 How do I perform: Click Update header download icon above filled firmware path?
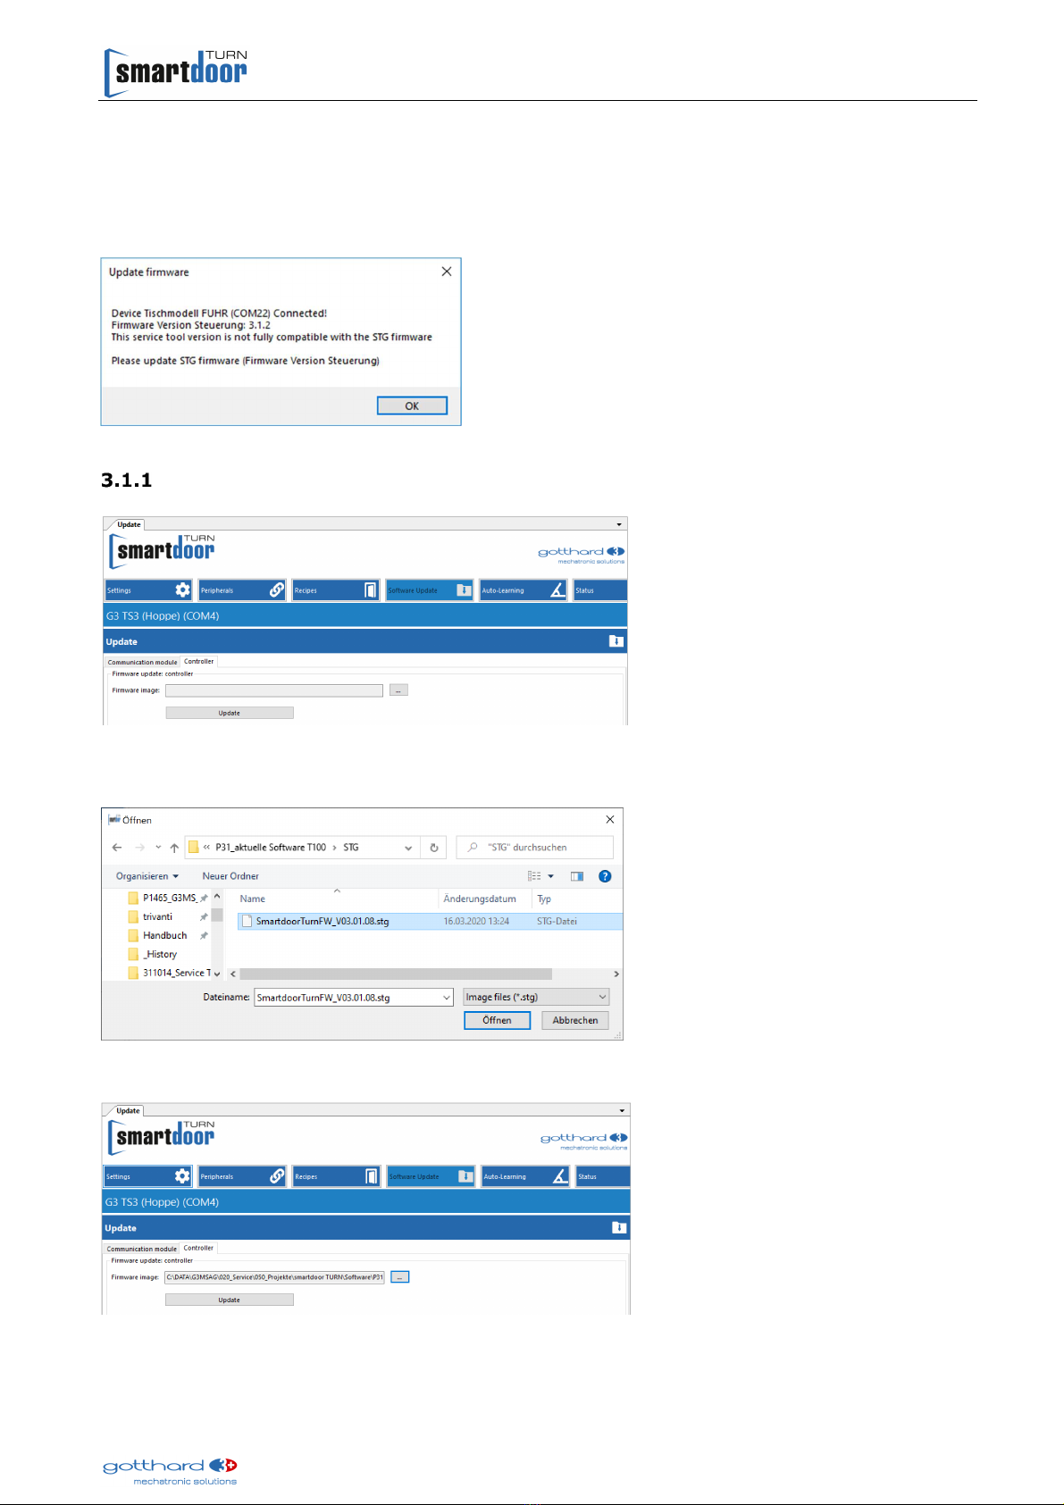tap(619, 1228)
